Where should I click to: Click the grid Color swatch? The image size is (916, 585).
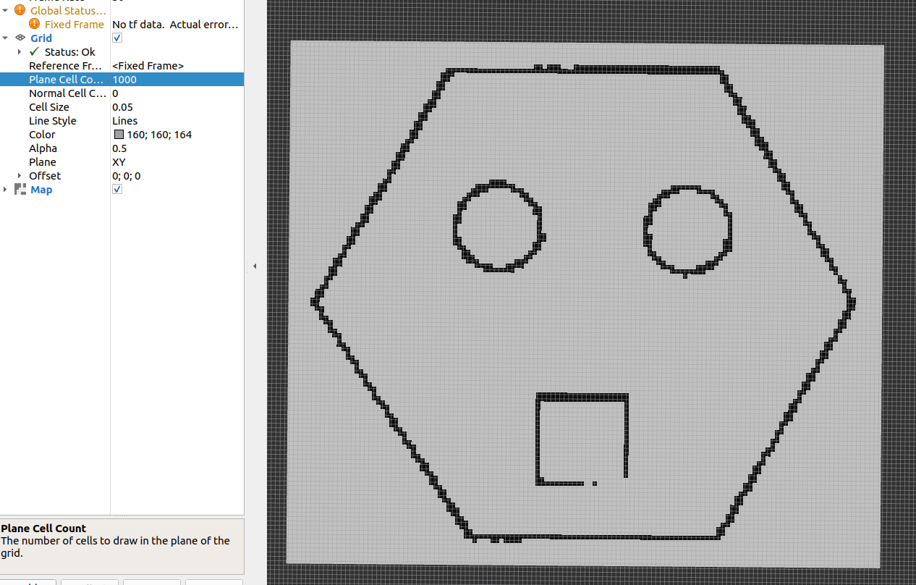click(x=119, y=135)
